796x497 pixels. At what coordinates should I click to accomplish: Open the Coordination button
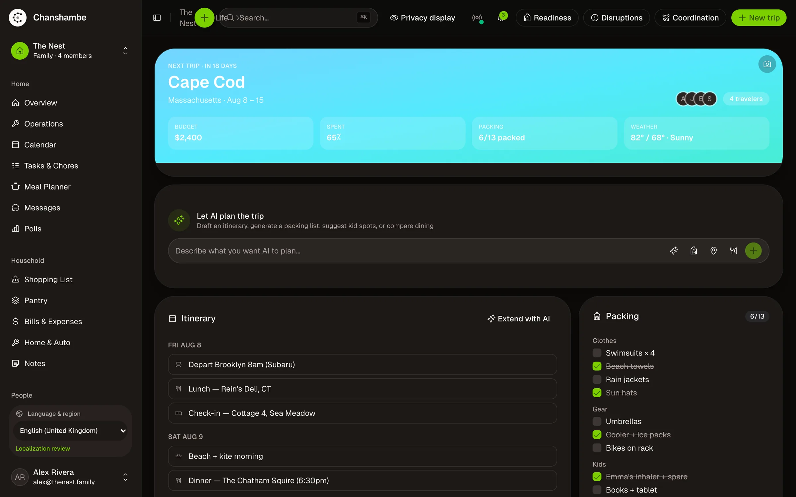690,18
